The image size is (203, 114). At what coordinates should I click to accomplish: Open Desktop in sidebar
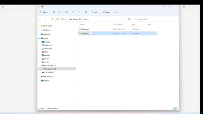(47, 42)
